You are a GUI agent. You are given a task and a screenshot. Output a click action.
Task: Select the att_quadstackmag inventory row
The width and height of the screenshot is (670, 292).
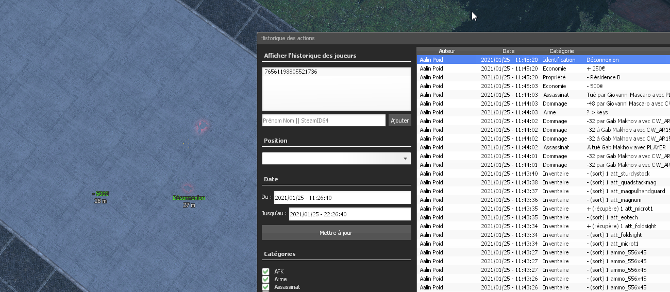pos(543,182)
